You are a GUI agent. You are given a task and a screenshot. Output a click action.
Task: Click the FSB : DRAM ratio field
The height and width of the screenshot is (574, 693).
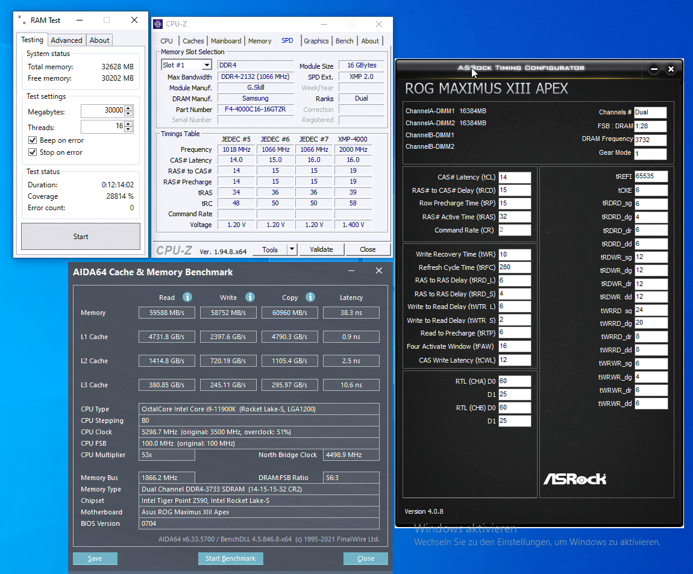point(650,126)
